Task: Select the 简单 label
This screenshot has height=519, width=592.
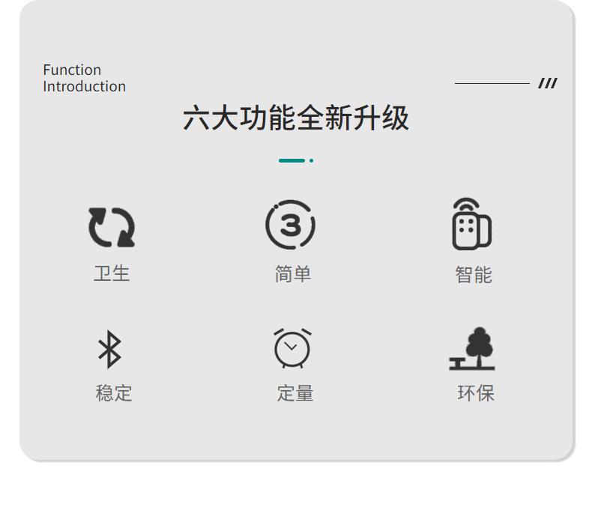Action: (x=293, y=273)
